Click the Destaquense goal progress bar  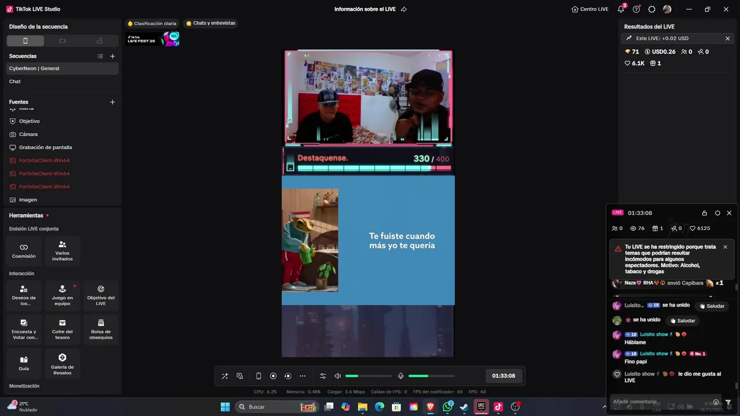pos(374,168)
